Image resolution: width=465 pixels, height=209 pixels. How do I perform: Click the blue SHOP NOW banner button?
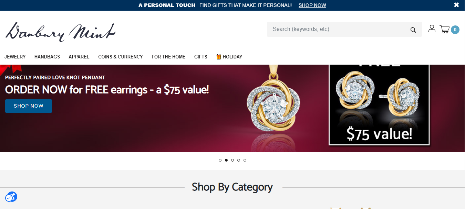[x=29, y=106]
